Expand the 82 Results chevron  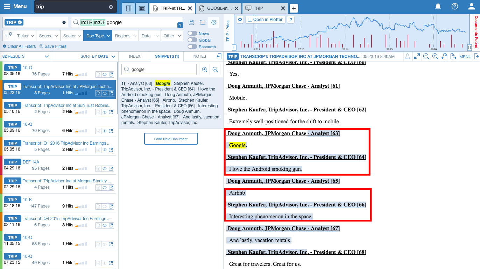[47, 56]
